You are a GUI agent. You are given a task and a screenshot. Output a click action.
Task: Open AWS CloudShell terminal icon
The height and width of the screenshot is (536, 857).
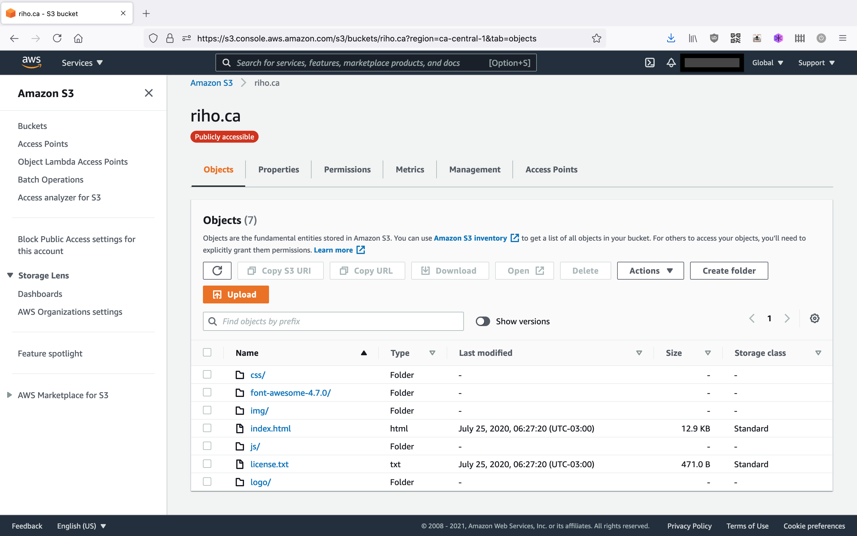click(x=650, y=63)
